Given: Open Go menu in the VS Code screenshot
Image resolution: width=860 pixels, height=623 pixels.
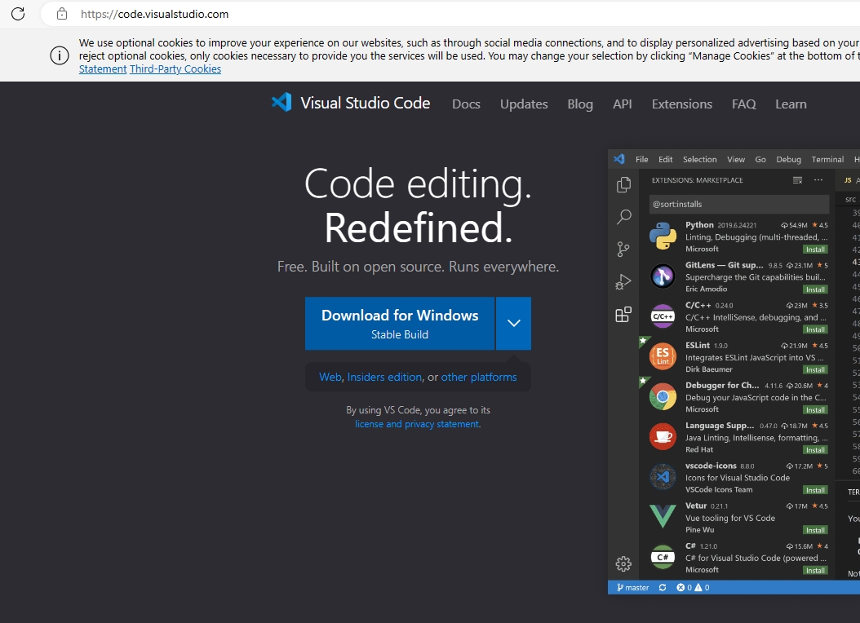Looking at the screenshot, I should coord(760,160).
